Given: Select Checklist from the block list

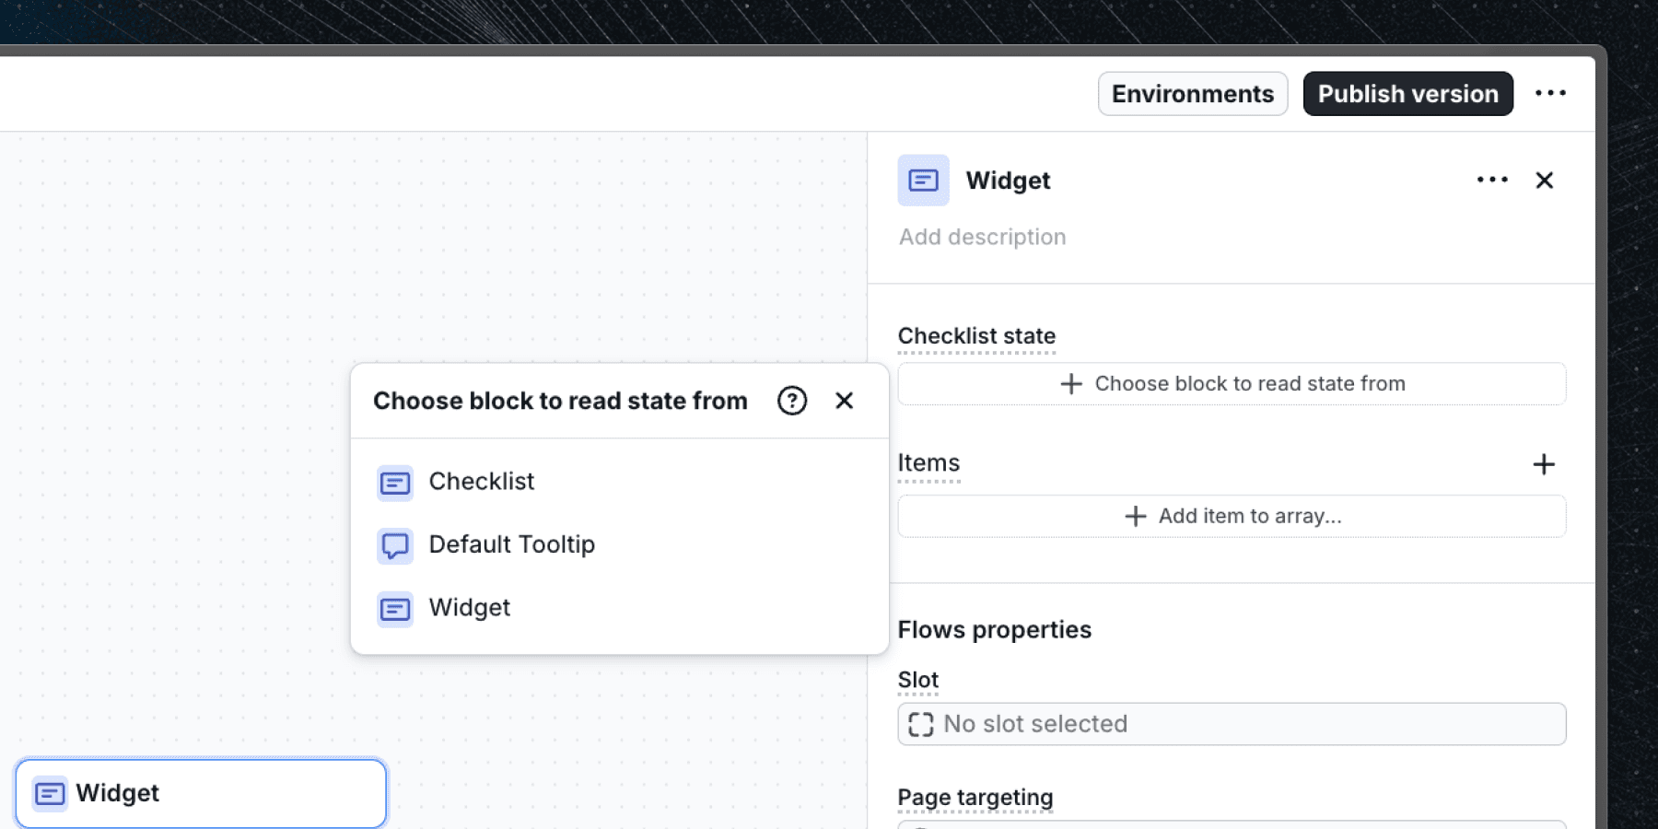Looking at the screenshot, I should (x=482, y=482).
